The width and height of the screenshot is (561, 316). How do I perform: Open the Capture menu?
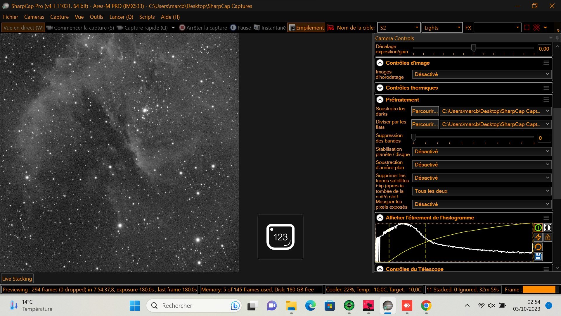pyautogui.click(x=59, y=17)
